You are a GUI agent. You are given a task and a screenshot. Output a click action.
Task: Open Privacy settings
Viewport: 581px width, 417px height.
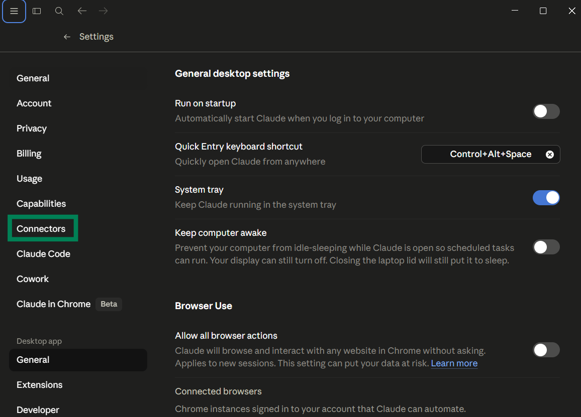[78, 128]
